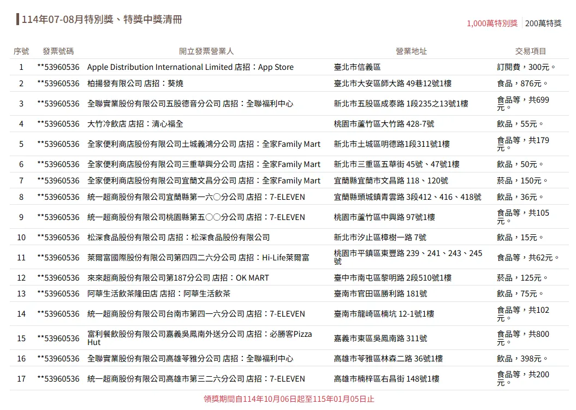This screenshot has height=410, width=576.
Task: Switch to the 1,000萬特別獎 tab
Action: (x=492, y=23)
